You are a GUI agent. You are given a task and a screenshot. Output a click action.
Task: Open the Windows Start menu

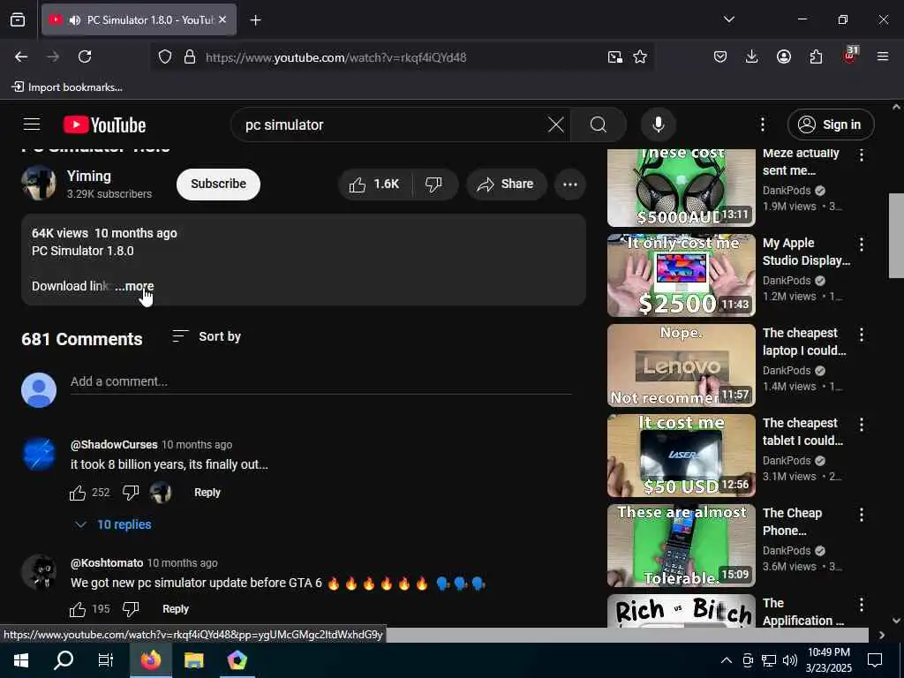pyautogui.click(x=21, y=660)
